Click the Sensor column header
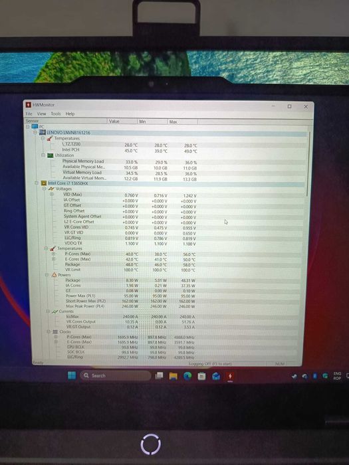Screen dimensions: 349x465 [x=65, y=121]
